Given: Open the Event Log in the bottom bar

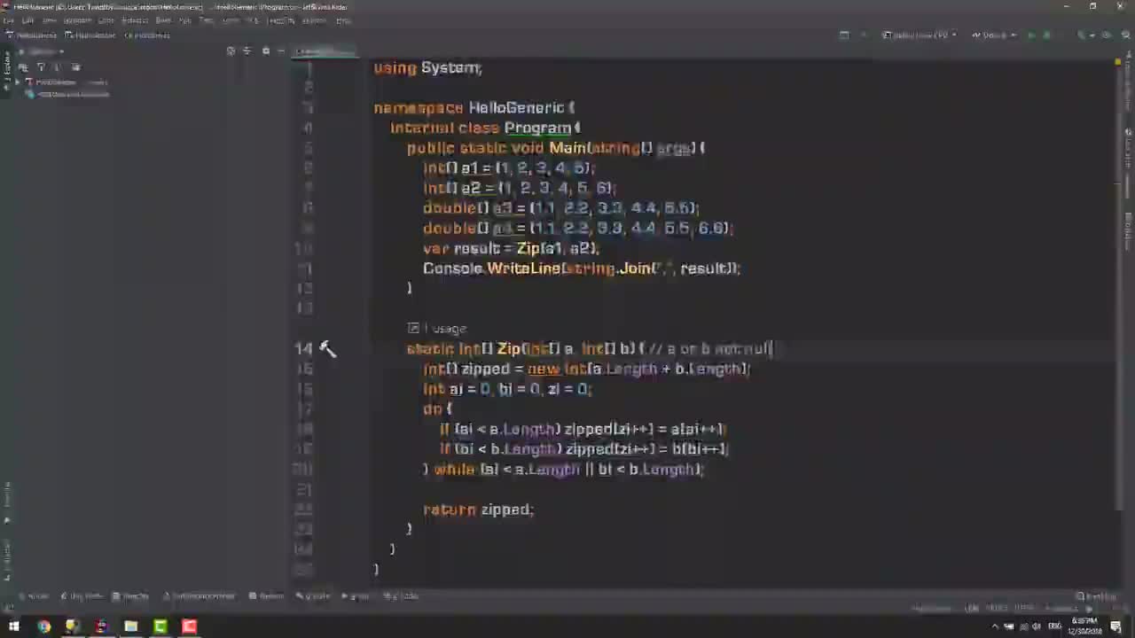Looking at the screenshot, I should coord(1096,596).
